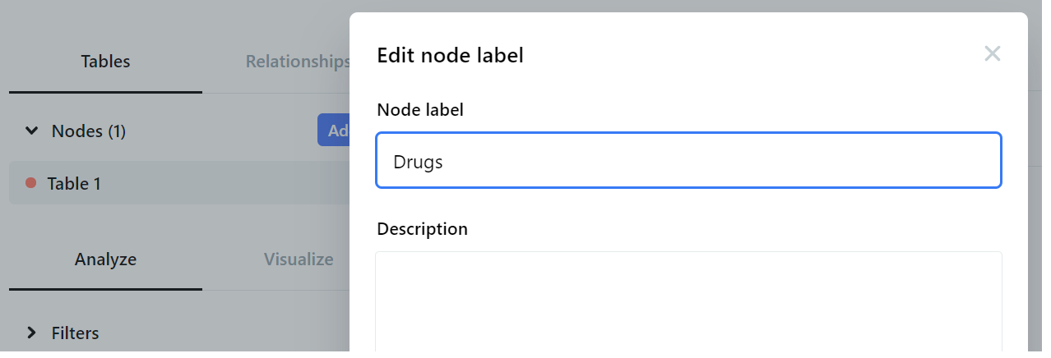Collapse the Nodes section chevron
The image size is (1051, 358).
(x=31, y=131)
